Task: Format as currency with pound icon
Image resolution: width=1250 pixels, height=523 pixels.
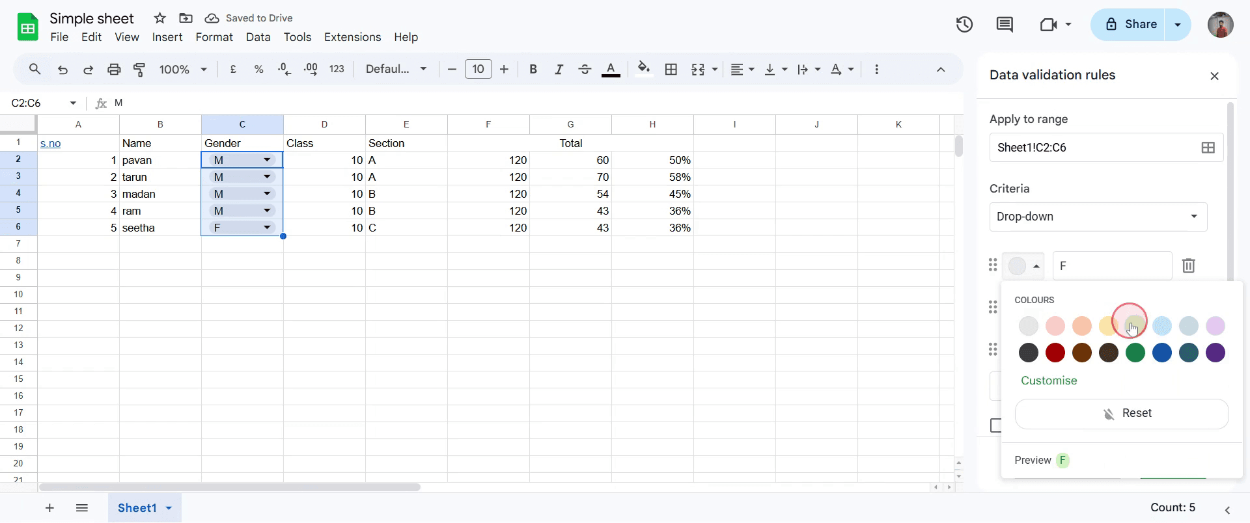Action: pyautogui.click(x=233, y=69)
